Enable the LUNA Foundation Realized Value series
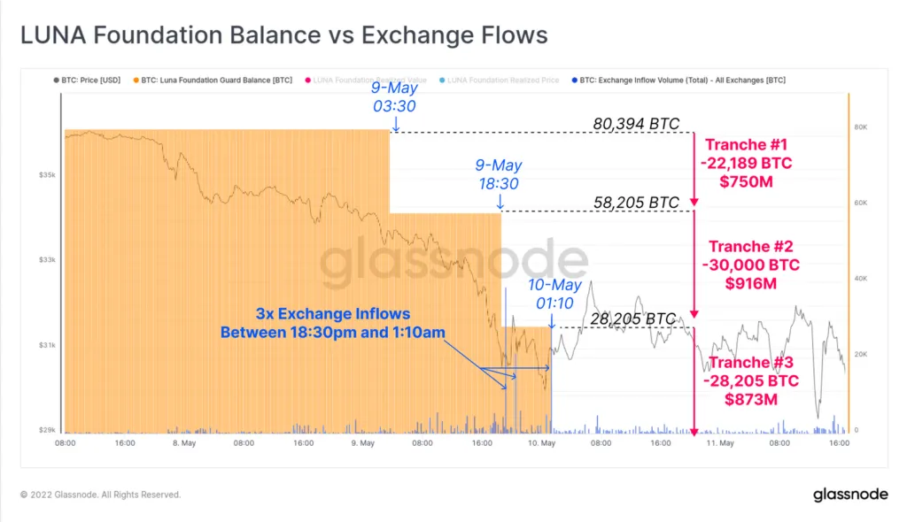The width and height of the screenshot is (907, 522). [x=366, y=81]
